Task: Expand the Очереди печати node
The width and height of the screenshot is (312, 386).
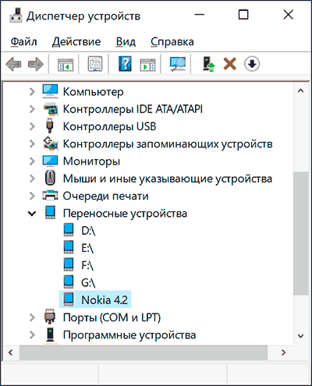Action: [x=32, y=196]
